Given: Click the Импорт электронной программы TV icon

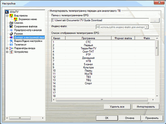Looking at the screenshot, I should tap(11, 37).
